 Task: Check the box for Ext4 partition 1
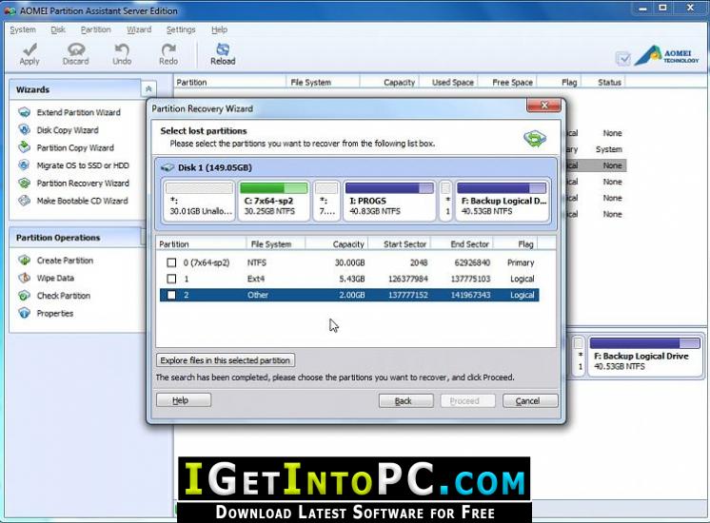point(171,279)
